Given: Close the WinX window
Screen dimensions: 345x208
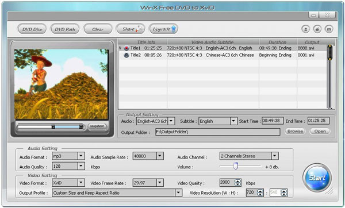Looking at the screenshot, I should 327,15.
